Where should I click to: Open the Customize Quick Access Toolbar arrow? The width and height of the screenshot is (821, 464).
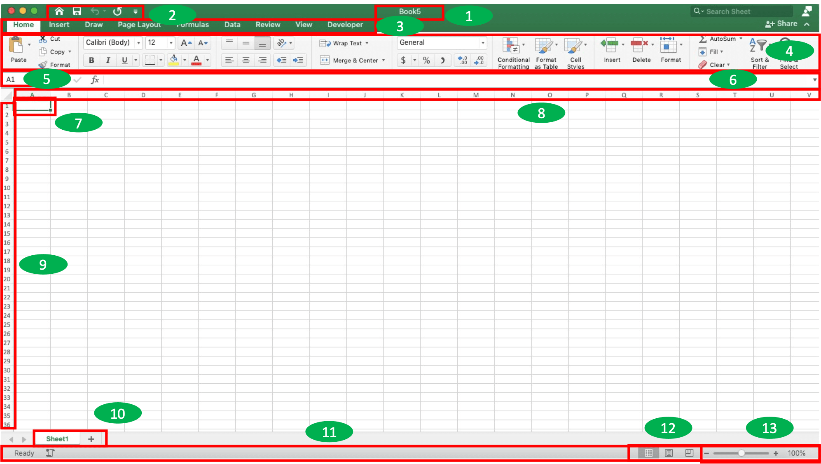(x=136, y=12)
